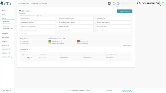Click the РНМ number cell in table

tap(64, 58)
